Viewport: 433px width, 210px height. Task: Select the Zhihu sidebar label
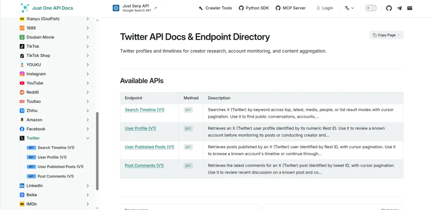32,110
